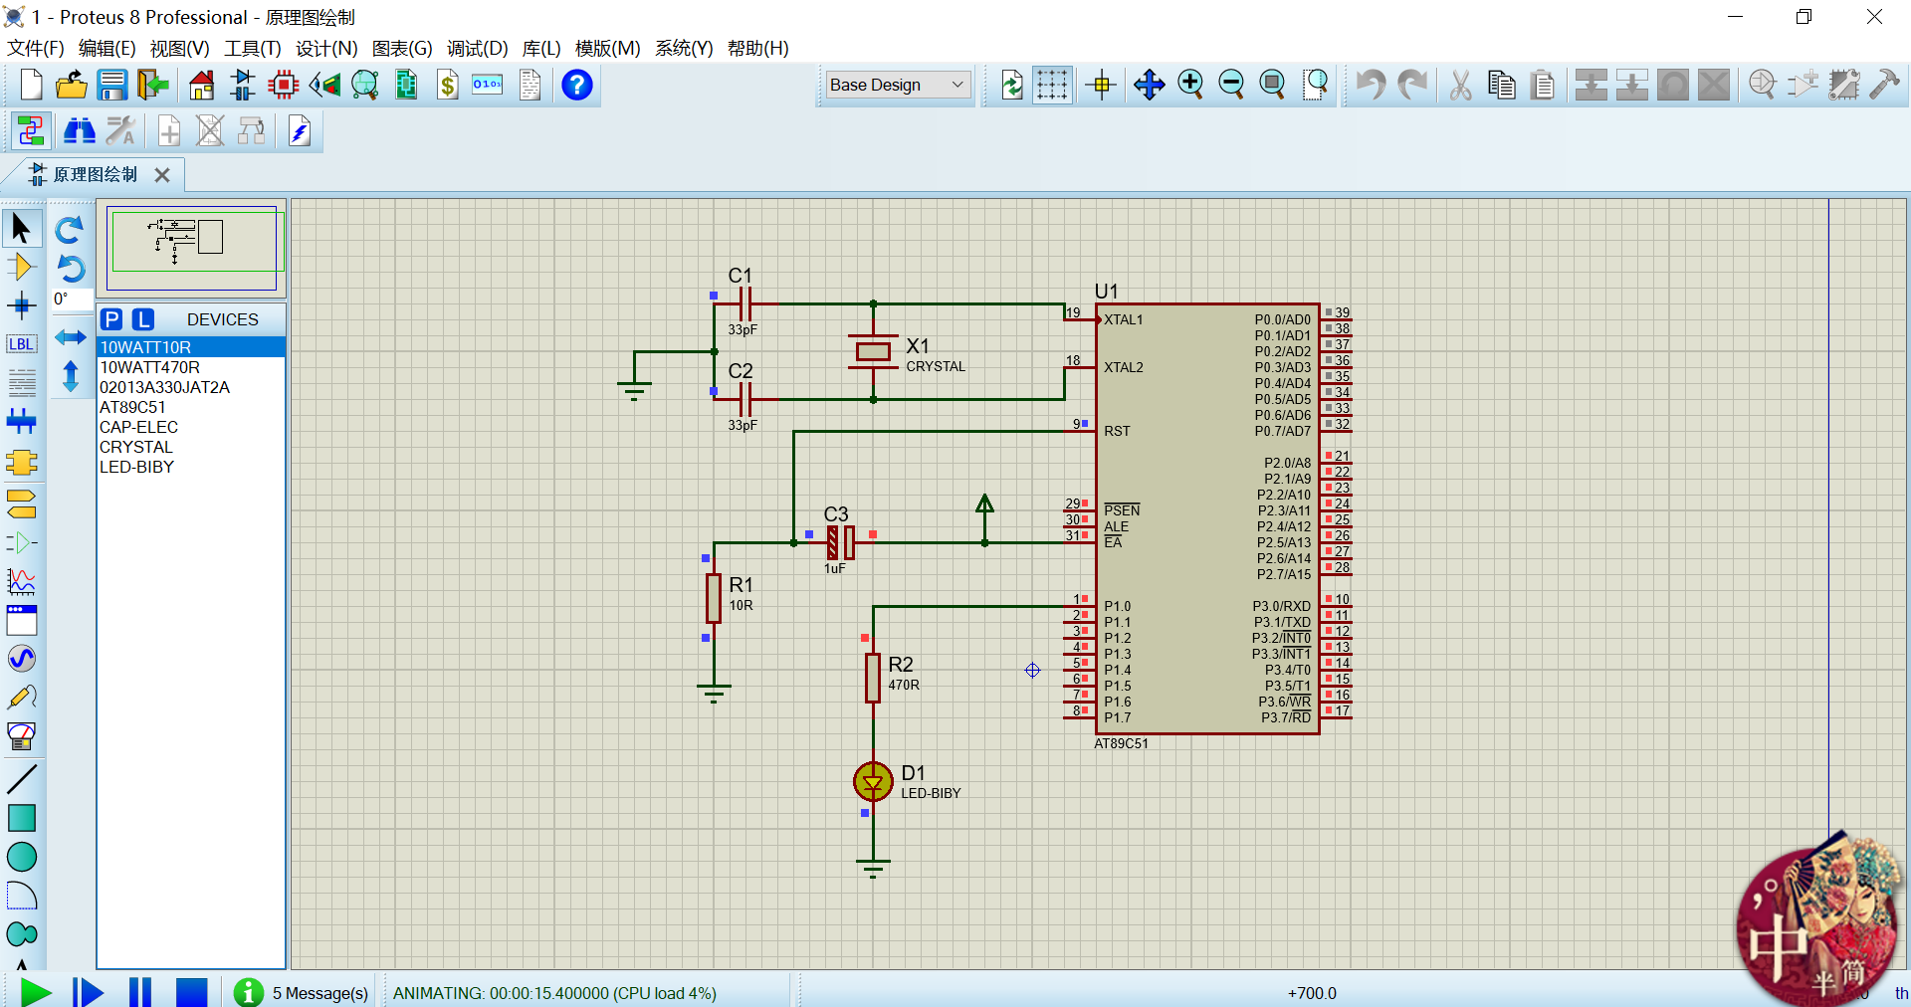1911x1007 pixels.
Task: Close the 原理图绘制 tab
Action: pos(162,175)
